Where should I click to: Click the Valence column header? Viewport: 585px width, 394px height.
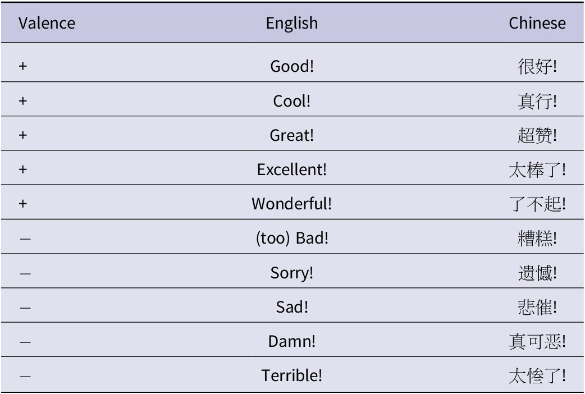(x=47, y=24)
